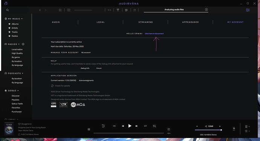Open the Audio settings tab
Screen dimensions: 260x141
[56, 22]
